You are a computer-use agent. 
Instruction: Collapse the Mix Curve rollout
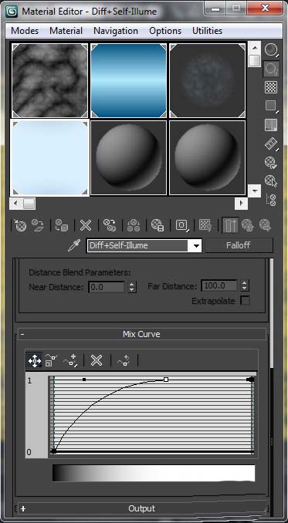(x=142, y=334)
